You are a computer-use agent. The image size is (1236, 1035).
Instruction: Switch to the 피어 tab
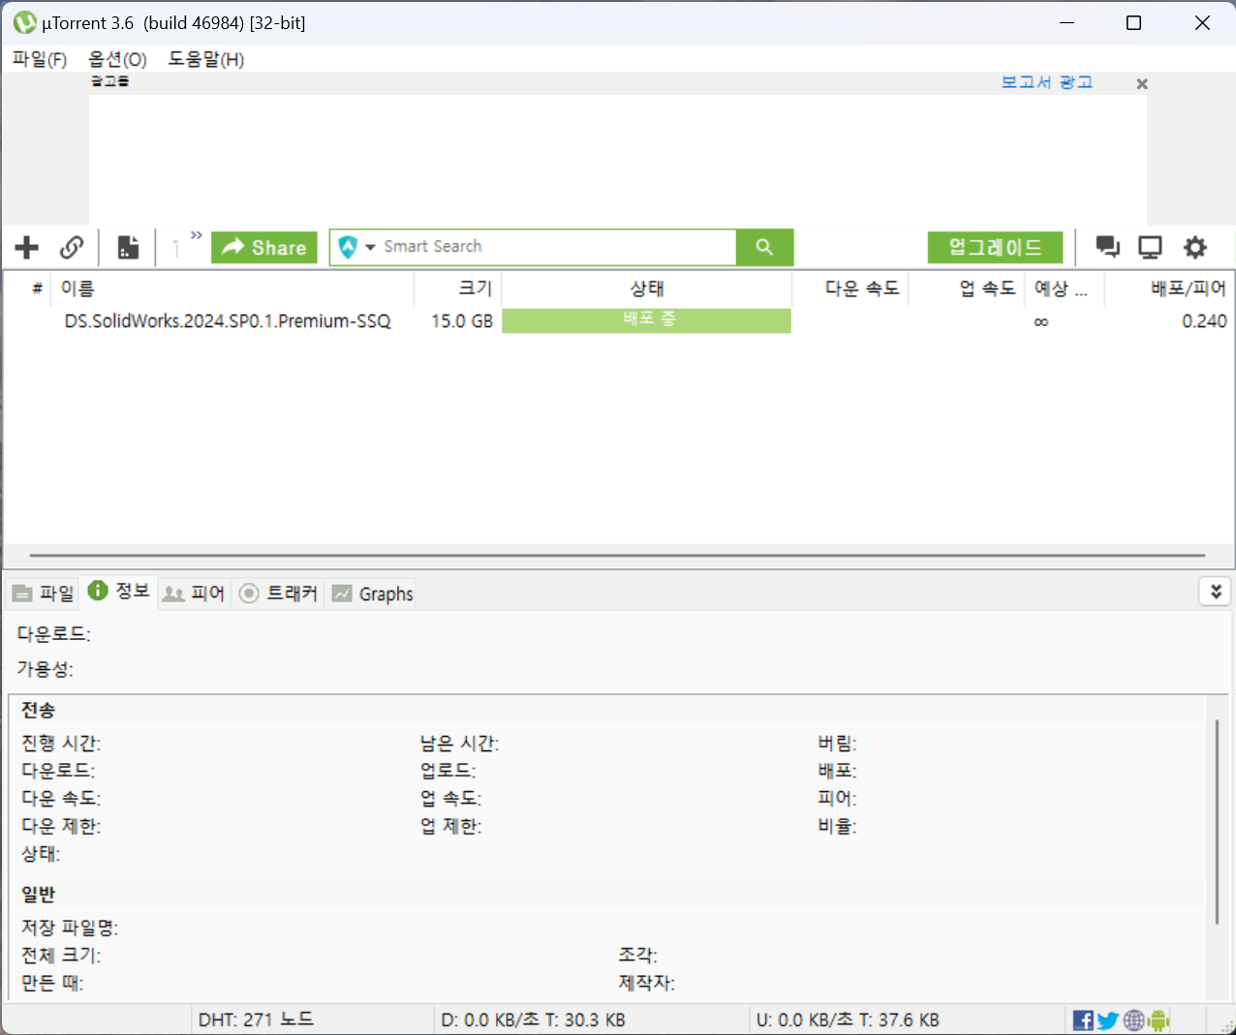[x=194, y=594]
